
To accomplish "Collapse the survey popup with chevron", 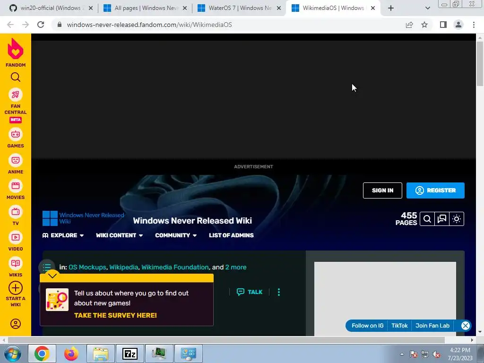I will pos(52,276).
